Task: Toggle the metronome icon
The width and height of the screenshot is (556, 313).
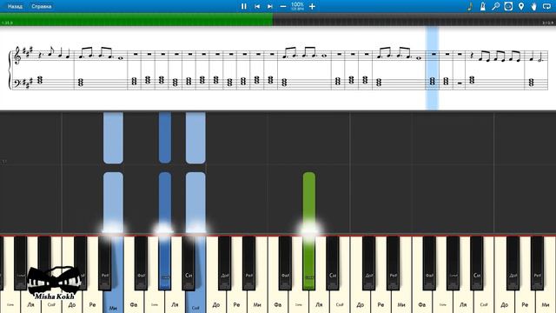Action: 483,6
